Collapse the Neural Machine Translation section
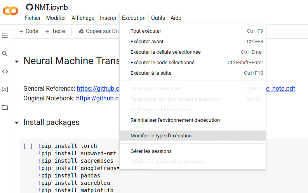This screenshot has width=308, height=193. click(17, 61)
